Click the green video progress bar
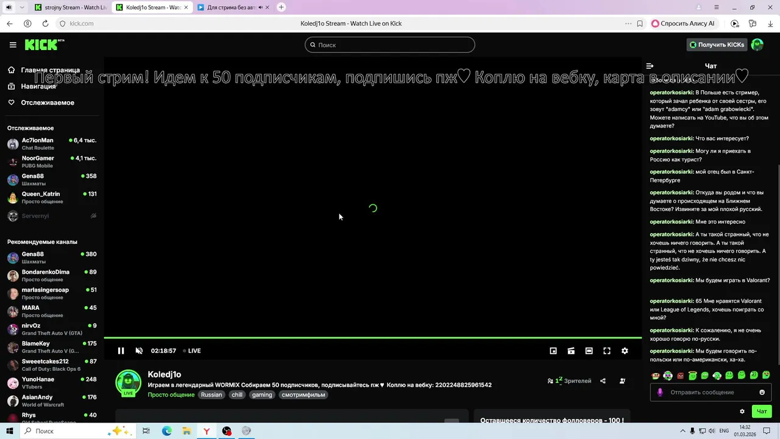Image resolution: width=780 pixels, height=439 pixels. 372,338
